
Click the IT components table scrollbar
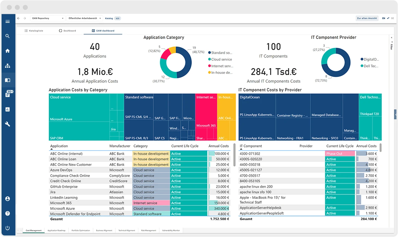[380, 148]
